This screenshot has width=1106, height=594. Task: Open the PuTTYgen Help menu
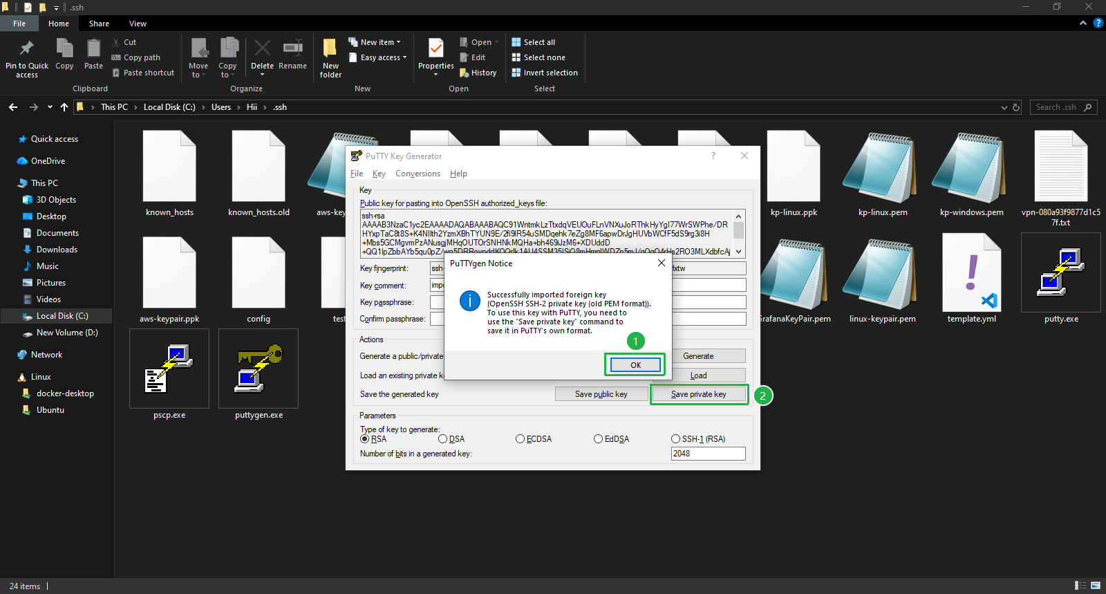coord(458,174)
